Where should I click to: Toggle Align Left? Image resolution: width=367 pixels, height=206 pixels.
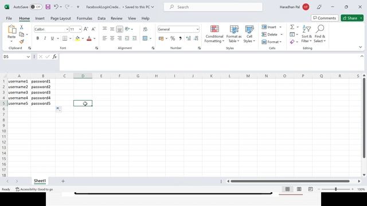click(x=104, y=38)
